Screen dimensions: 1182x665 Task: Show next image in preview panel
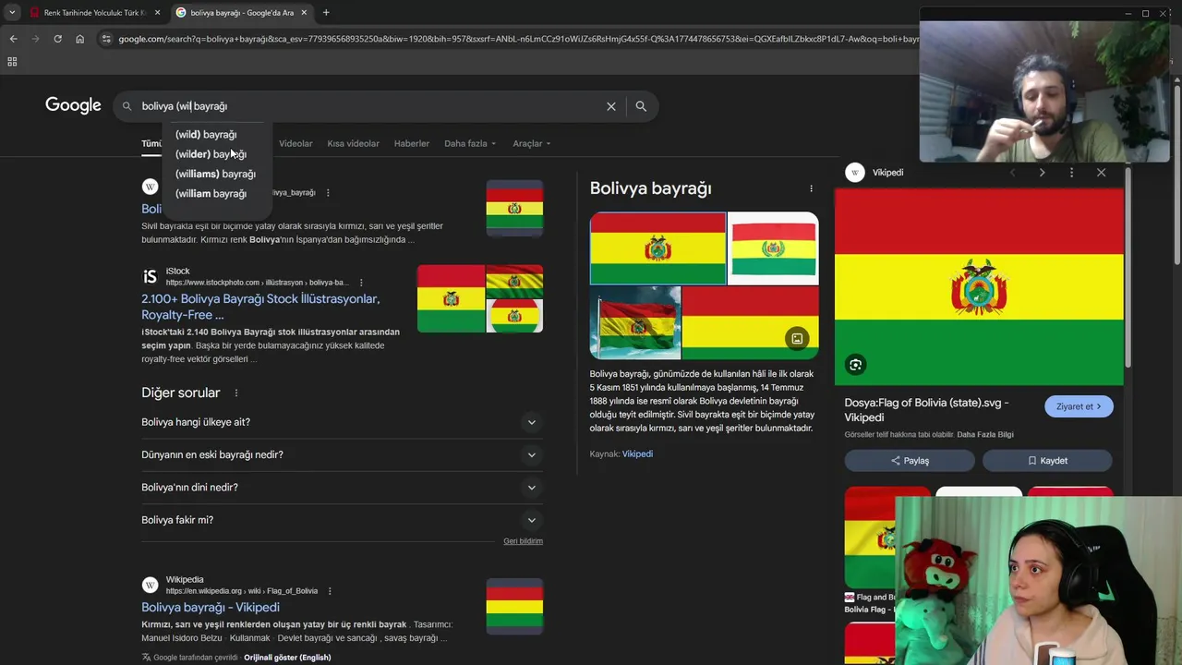1042,173
